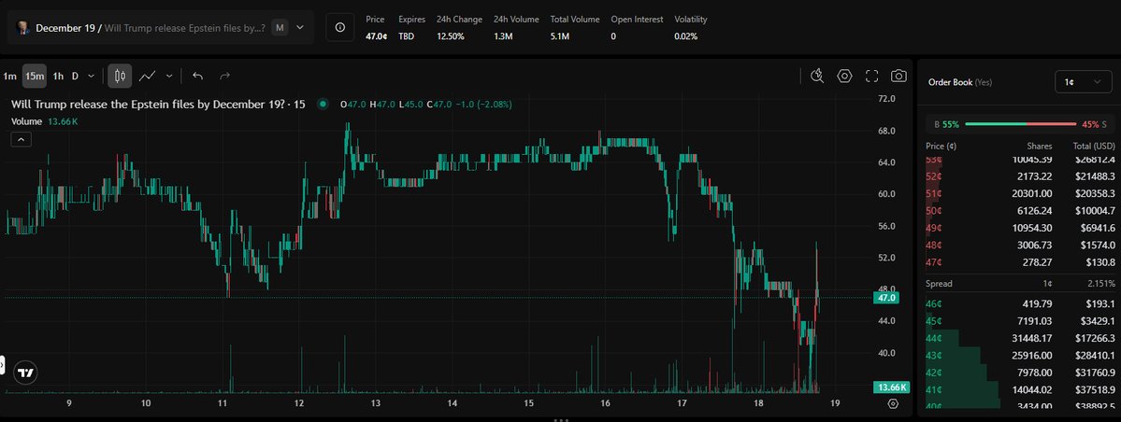1121x422 pixels.
Task: Expand the market selector dropdown chevron
Action: click(x=300, y=28)
